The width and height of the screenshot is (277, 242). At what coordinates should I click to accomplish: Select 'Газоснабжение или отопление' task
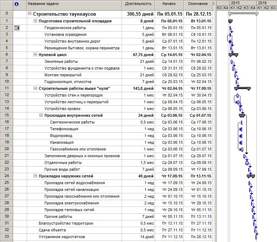[x=78, y=149]
